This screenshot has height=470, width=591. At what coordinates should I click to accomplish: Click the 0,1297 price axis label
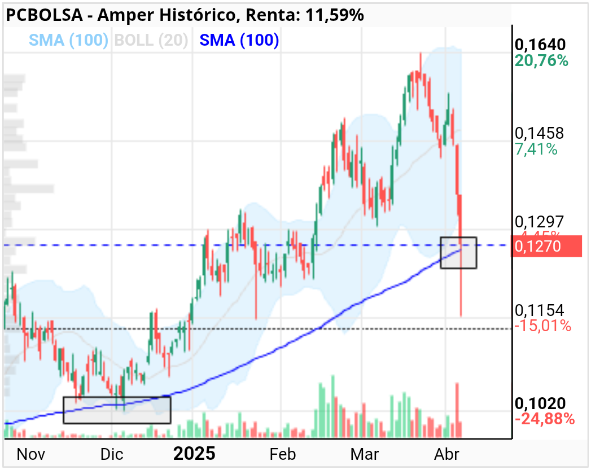click(540, 222)
